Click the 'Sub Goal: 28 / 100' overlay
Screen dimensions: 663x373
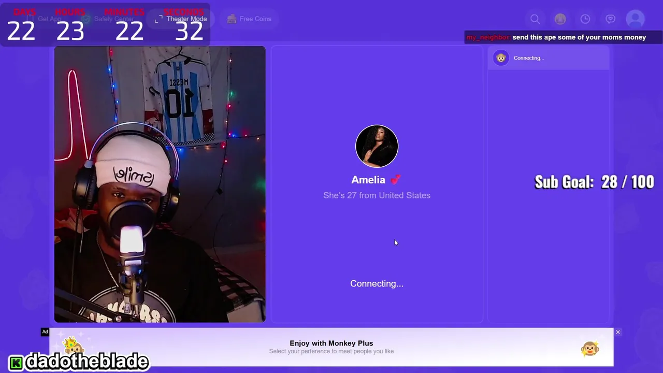click(x=594, y=182)
